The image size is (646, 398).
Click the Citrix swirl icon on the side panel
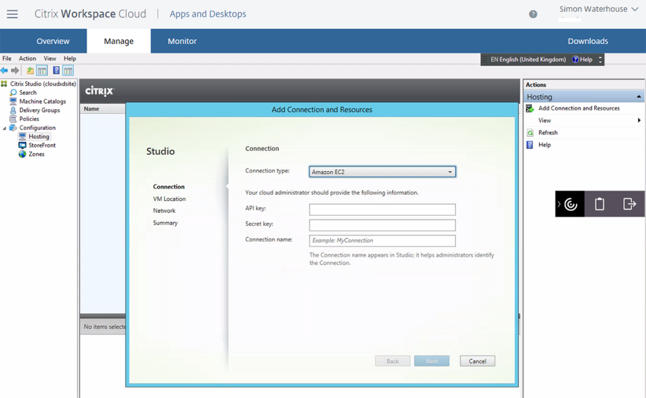(570, 204)
